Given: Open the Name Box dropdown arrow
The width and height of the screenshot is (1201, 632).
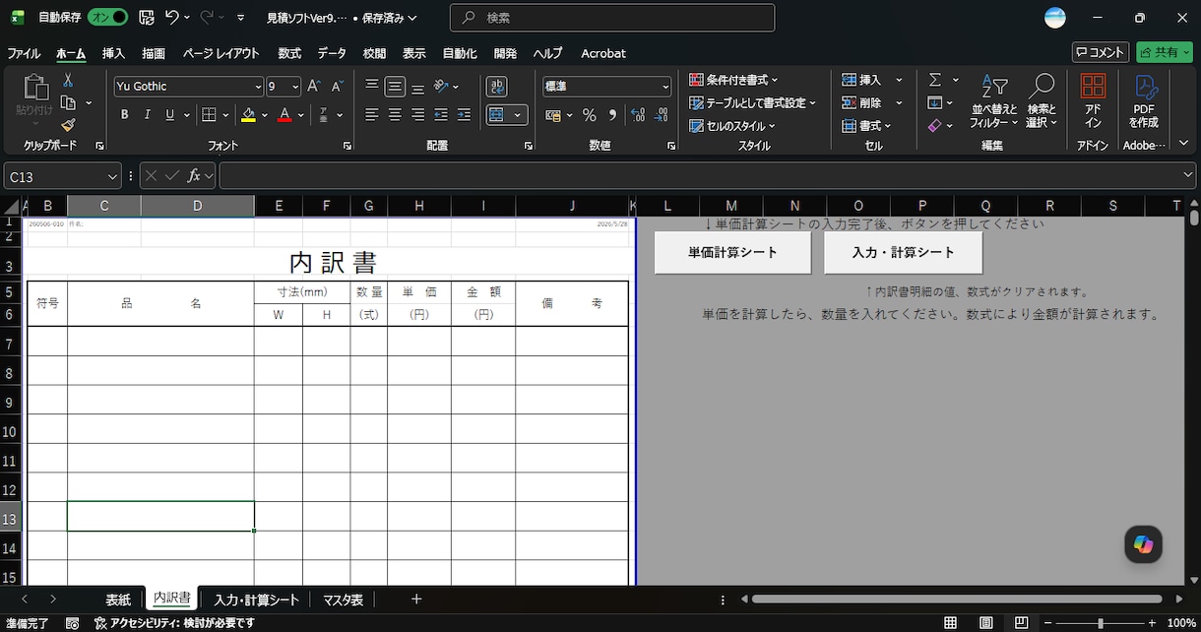Looking at the screenshot, I should click(x=113, y=176).
